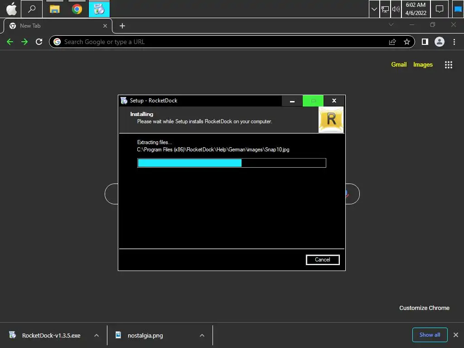Screen dimensions: 464x348
Task: Click the Setup title bar installer icon
Action: click(x=124, y=101)
